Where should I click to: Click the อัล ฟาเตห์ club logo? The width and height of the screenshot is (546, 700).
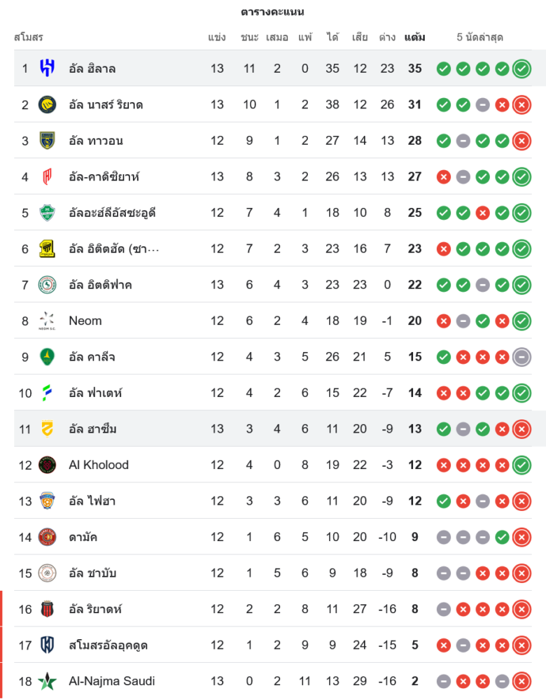[47, 393]
